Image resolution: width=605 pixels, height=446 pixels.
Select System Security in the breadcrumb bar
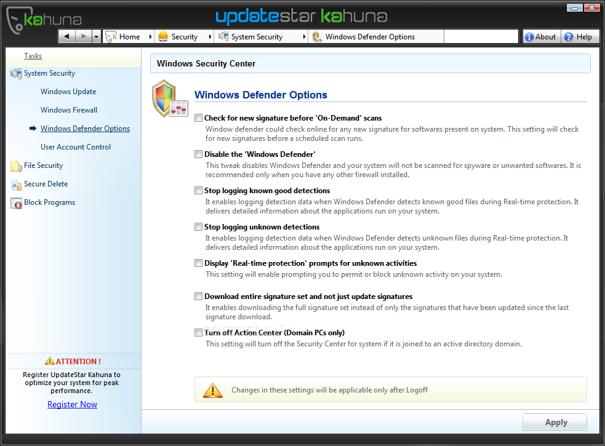(x=257, y=37)
